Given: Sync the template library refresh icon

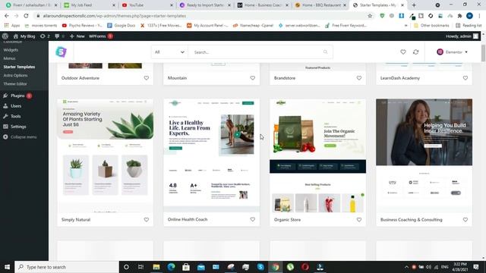Looking at the screenshot, I should pyautogui.click(x=415, y=52).
